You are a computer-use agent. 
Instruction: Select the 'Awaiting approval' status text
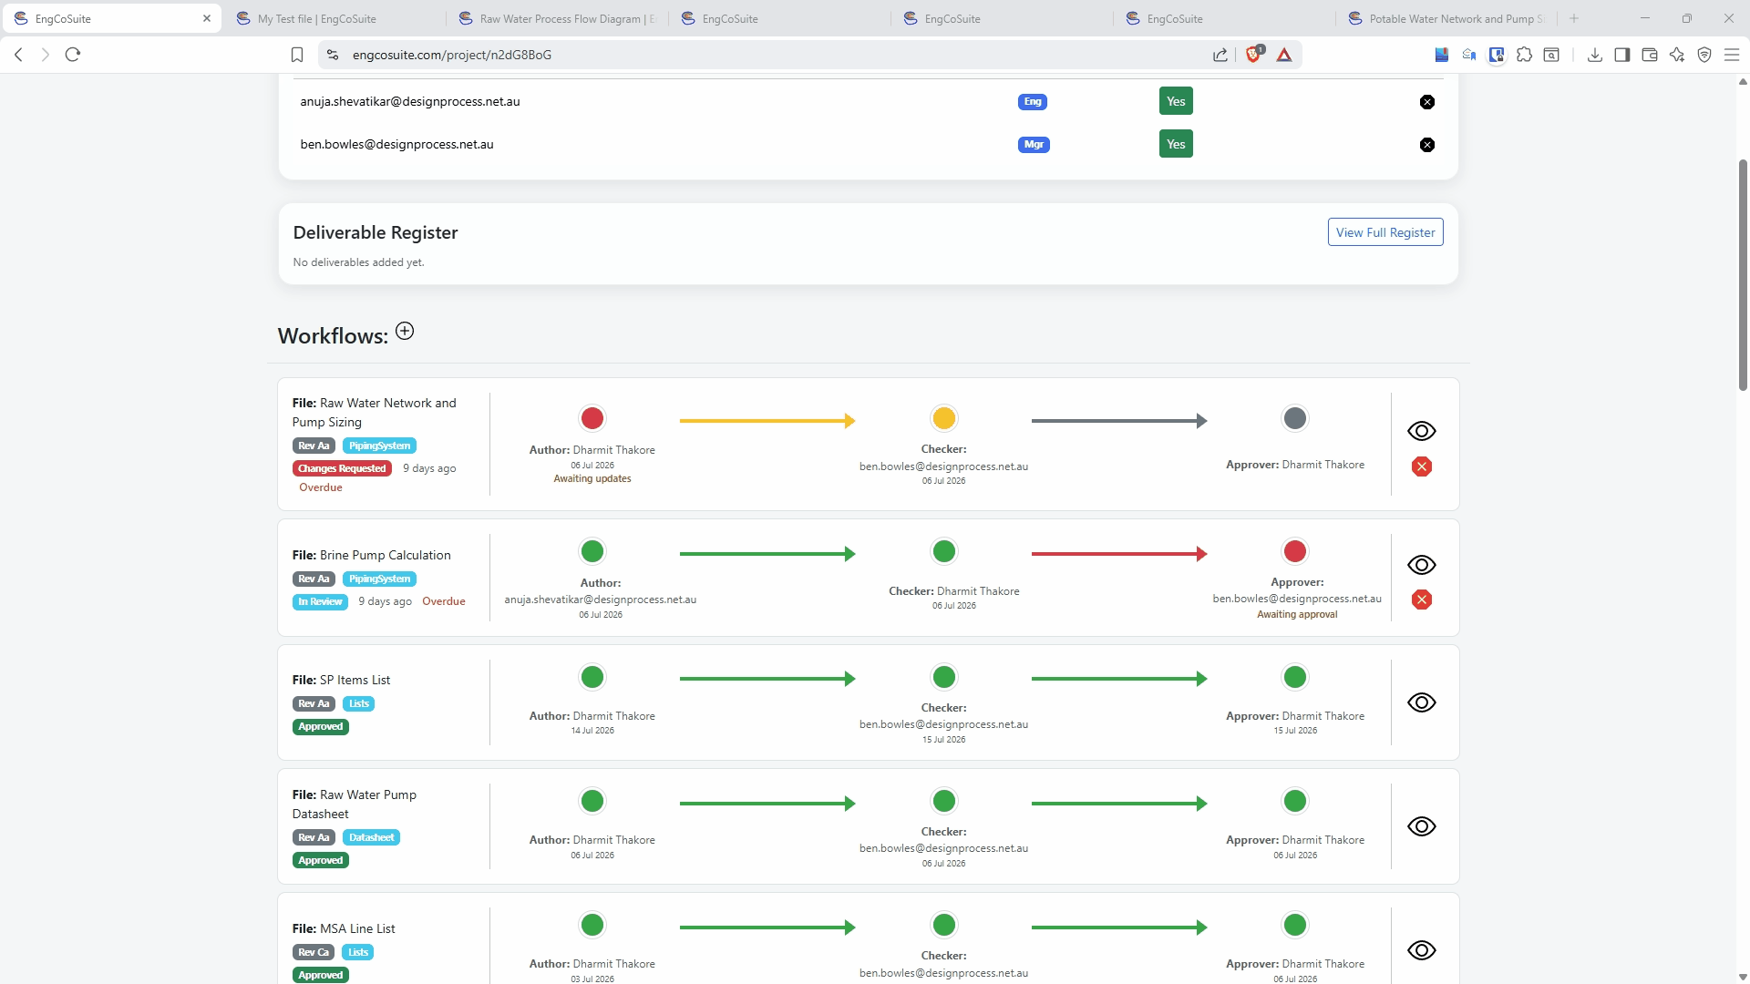pos(1296,615)
